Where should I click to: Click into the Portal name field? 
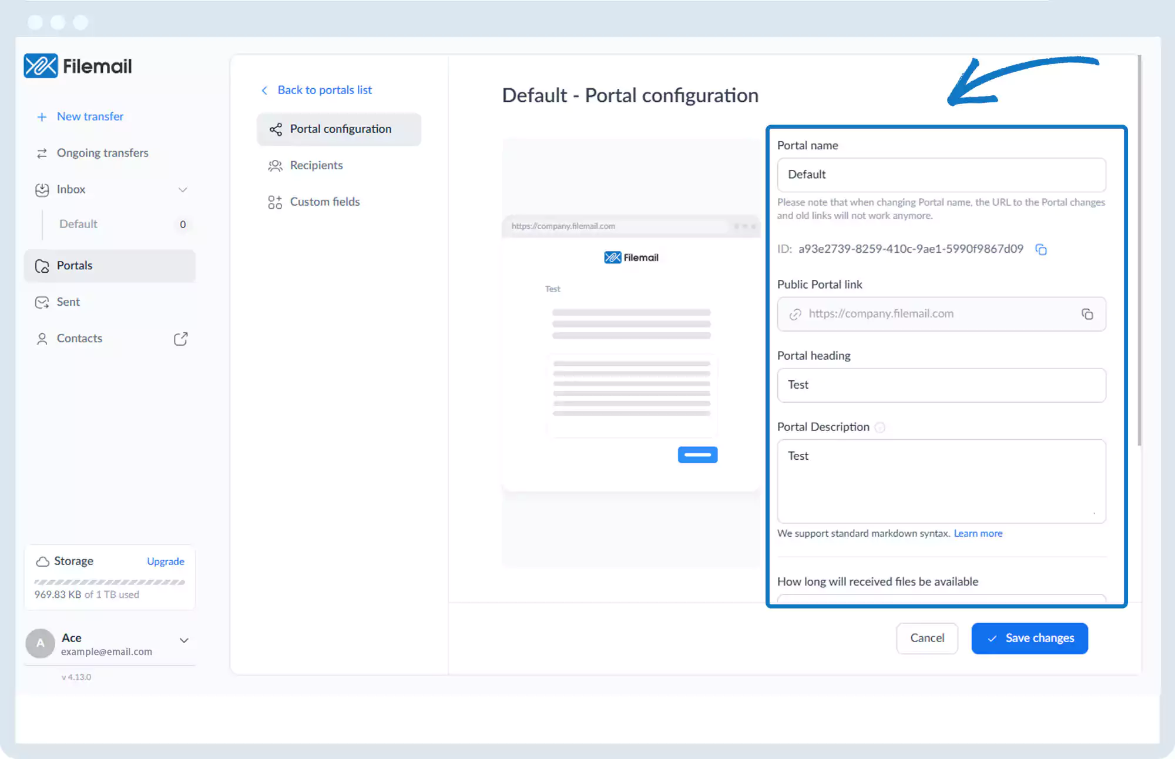click(x=941, y=175)
